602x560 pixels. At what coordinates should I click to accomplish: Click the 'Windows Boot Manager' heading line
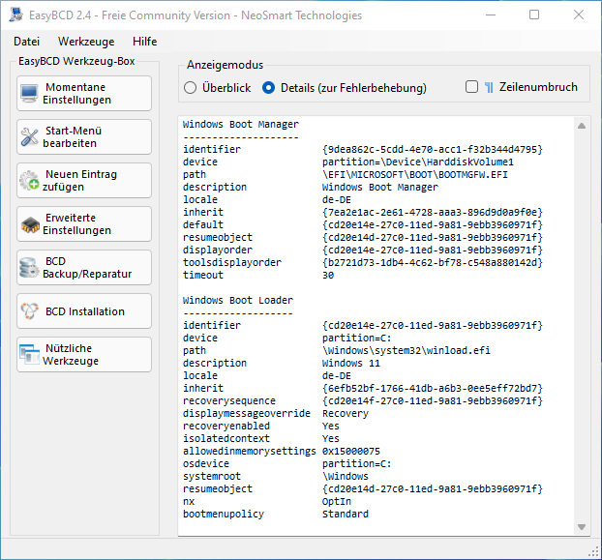[241, 124]
